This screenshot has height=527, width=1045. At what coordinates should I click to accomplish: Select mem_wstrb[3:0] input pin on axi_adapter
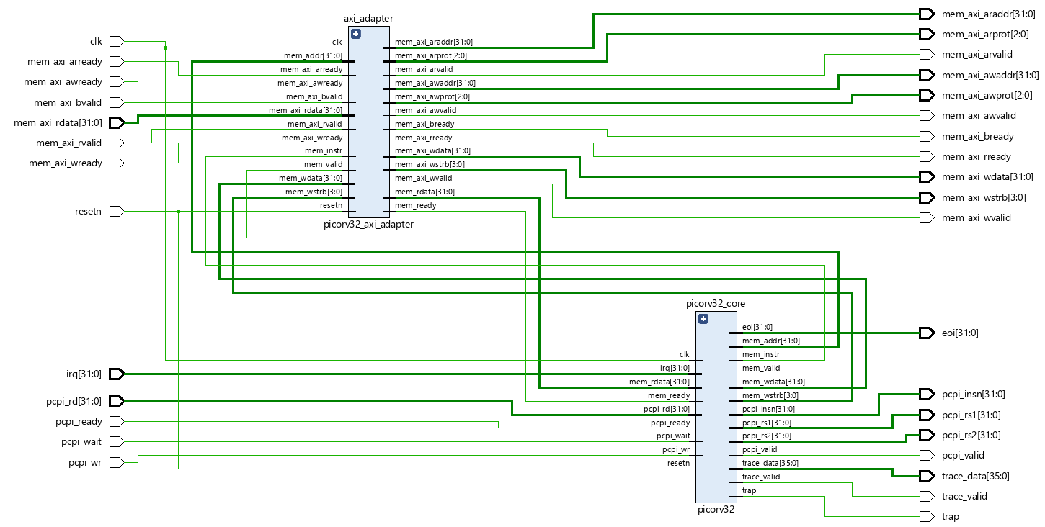pyautogui.click(x=313, y=192)
